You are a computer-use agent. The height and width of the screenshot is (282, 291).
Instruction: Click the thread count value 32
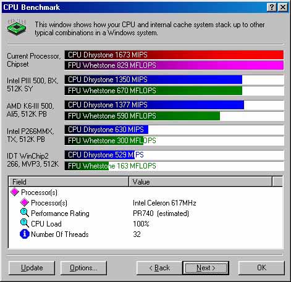pyautogui.click(x=137, y=234)
